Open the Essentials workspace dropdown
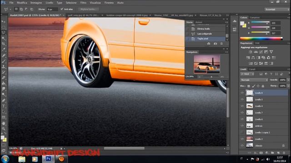The height and width of the screenshot is (163, 291). point(277,9)
